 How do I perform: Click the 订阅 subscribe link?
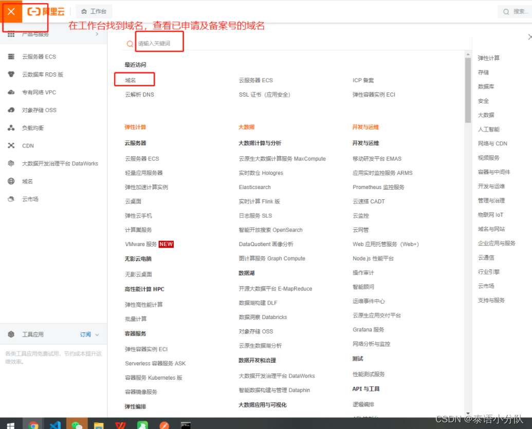(x=85, y=334)
